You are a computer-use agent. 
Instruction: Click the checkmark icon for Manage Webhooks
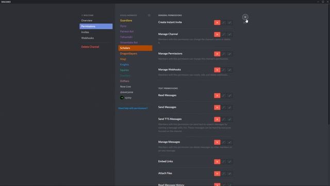click(x=229, y=70)
